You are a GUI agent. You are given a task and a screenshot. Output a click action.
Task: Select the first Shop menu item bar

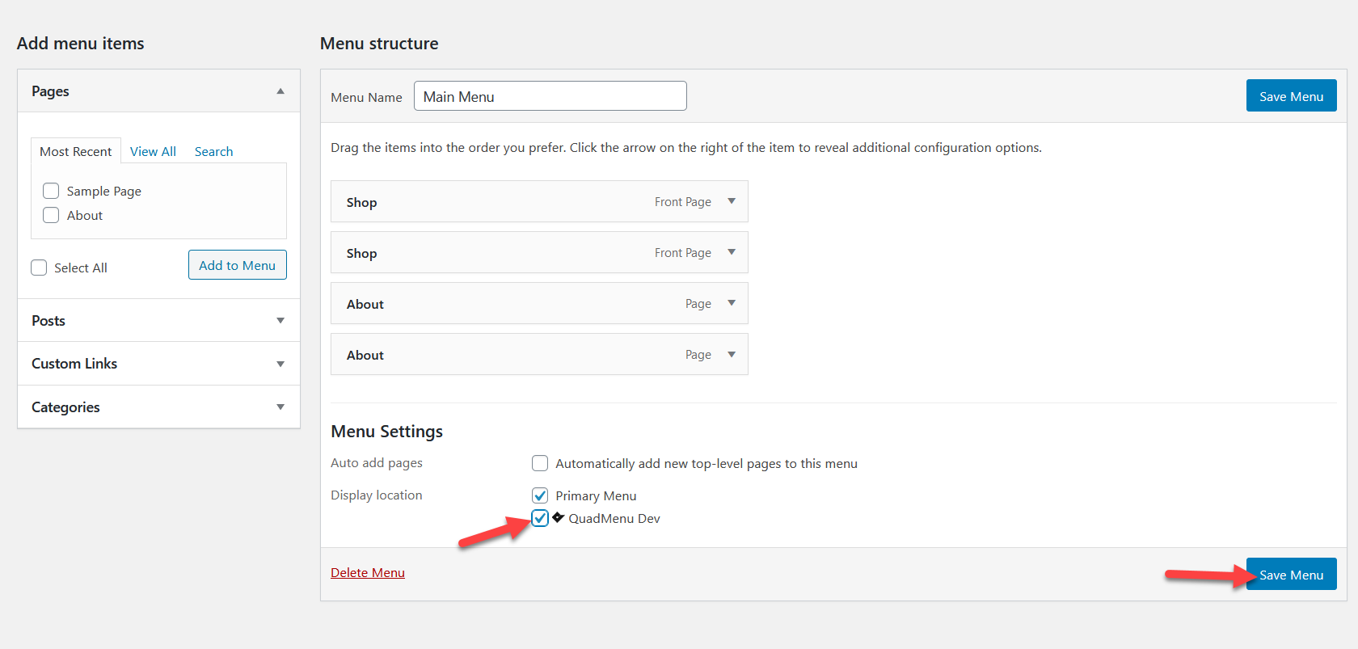coord(539,201)
